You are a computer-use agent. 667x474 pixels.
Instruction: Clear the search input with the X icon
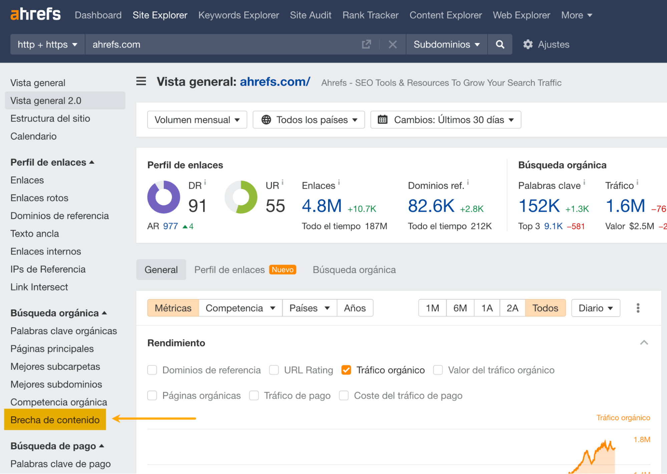click(x=393, y=44)
